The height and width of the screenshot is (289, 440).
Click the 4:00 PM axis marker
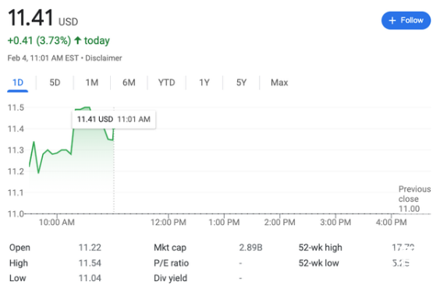point(391,222)
